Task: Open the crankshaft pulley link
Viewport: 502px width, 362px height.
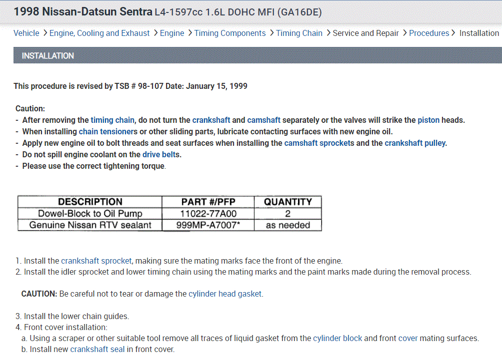Action: click(415, 143)
